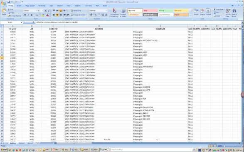Apply the percent style icon

click(96, 15)
